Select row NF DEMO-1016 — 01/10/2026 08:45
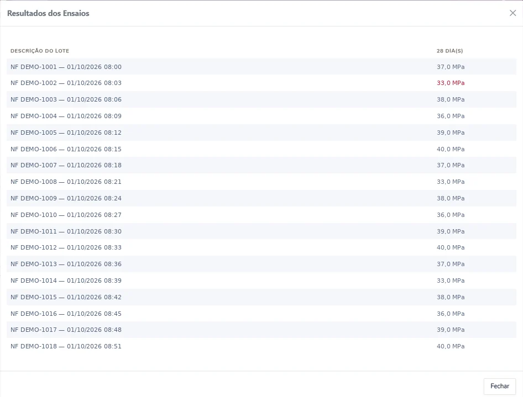This screenshot has width=523, height=397. point(261,314)
